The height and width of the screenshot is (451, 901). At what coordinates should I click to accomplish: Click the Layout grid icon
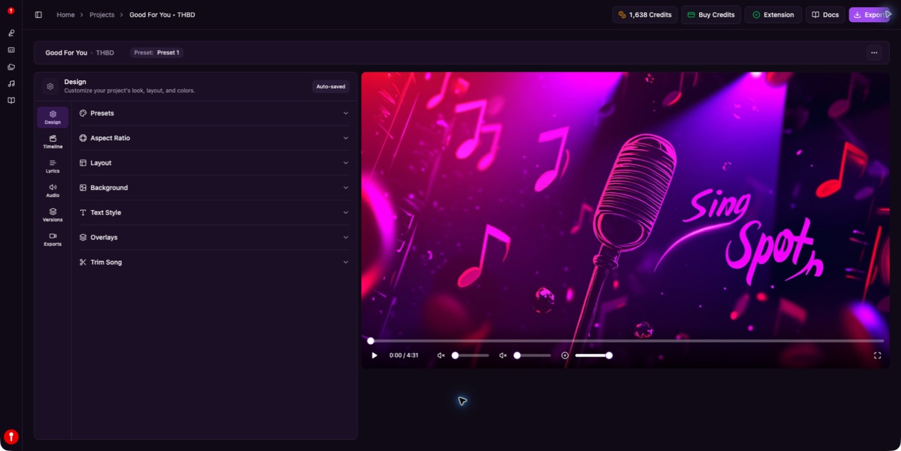83,163
